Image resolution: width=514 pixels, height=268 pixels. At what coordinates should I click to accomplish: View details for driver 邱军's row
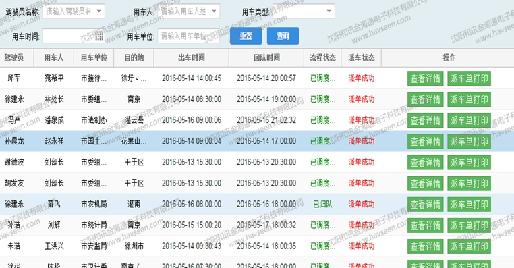pyautogui.click(x=426, y=78)
